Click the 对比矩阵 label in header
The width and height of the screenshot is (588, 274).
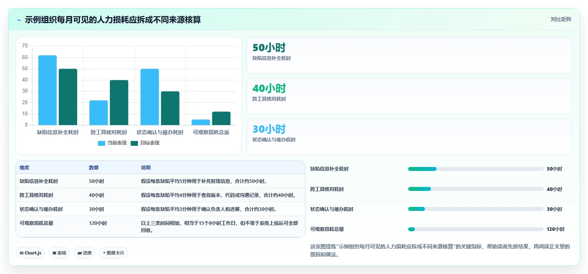click(x=561, y=20)
